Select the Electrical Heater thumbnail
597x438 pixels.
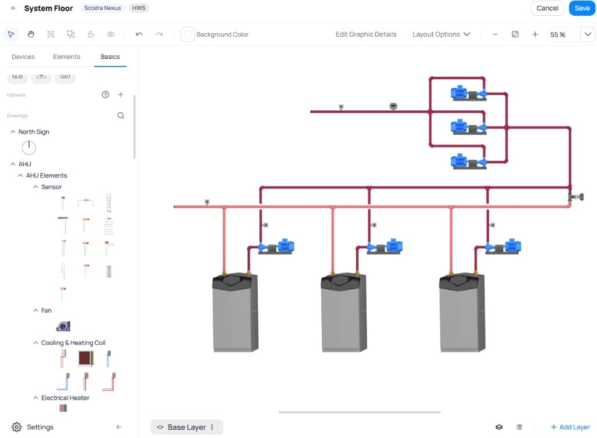click(63, 408)
